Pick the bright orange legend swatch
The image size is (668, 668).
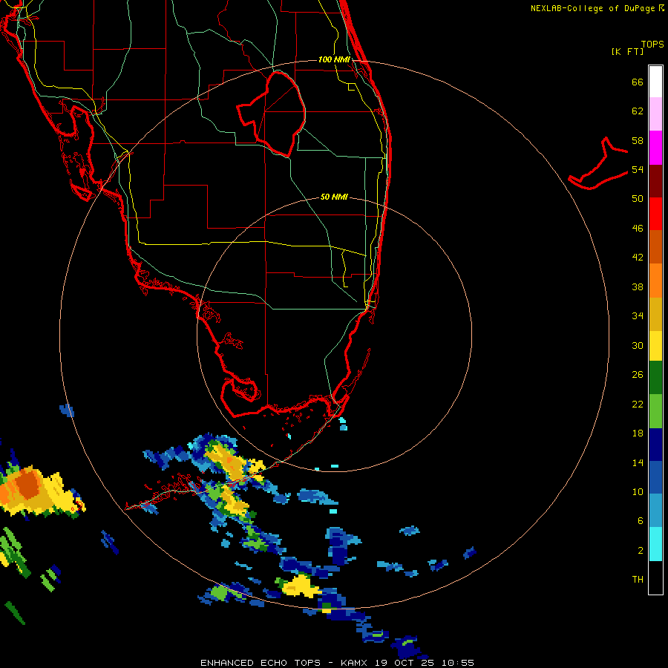click(x=655, y=281)
